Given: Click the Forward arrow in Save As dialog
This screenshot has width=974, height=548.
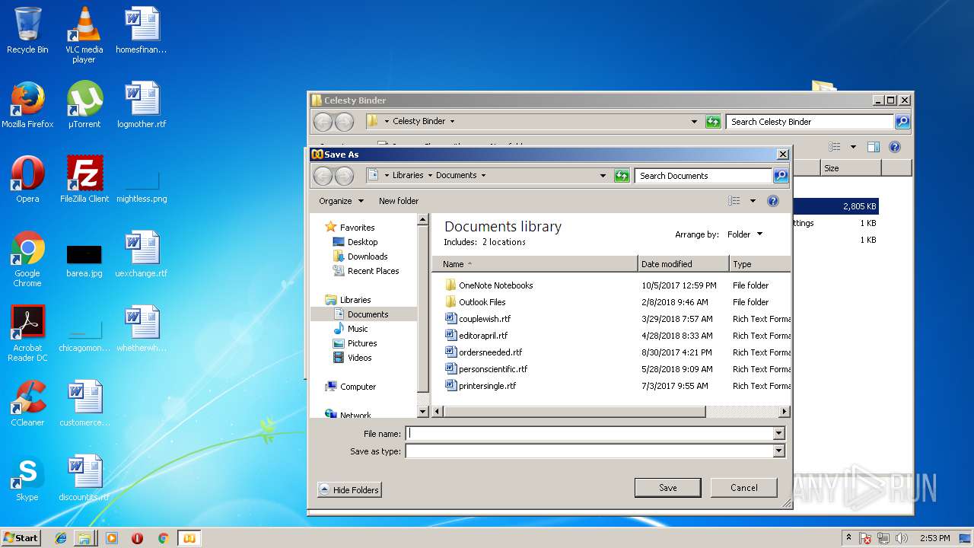Looking at the screenshot, I should point(344,176).
